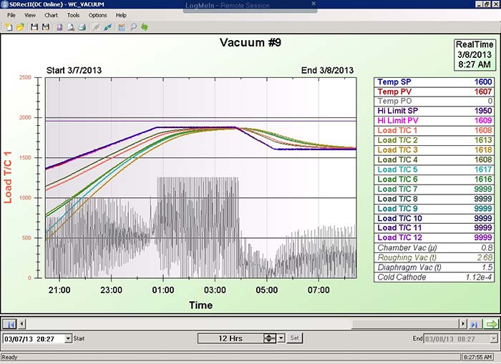Click the Set button
The image size is (501, 364).
click(295, 338)
